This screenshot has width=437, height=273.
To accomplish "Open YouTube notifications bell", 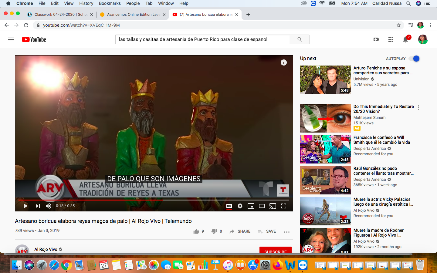I will (x=405, y=39).
